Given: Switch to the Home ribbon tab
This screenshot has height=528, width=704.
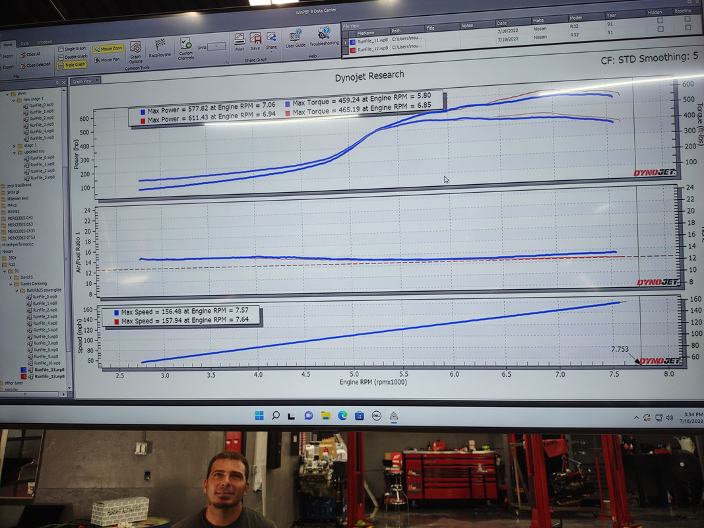Looking at the screenshot, I should tap(8, 44).
